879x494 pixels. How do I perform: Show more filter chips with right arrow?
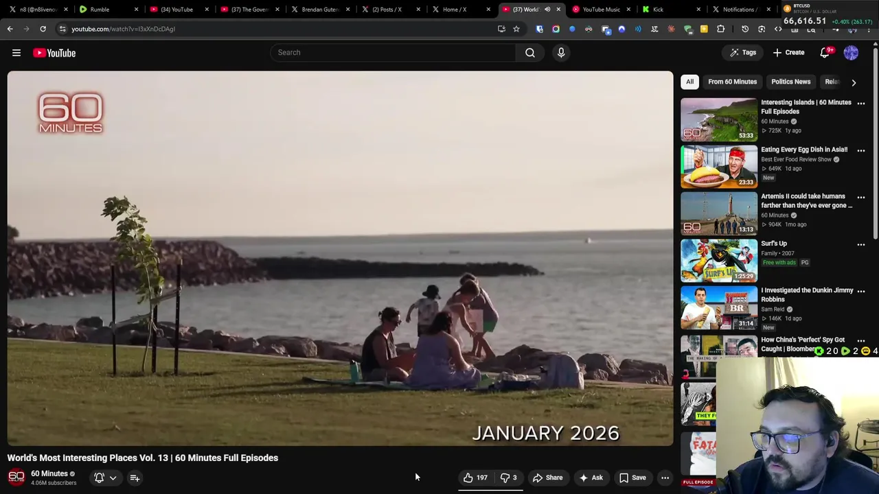(854, 82)
